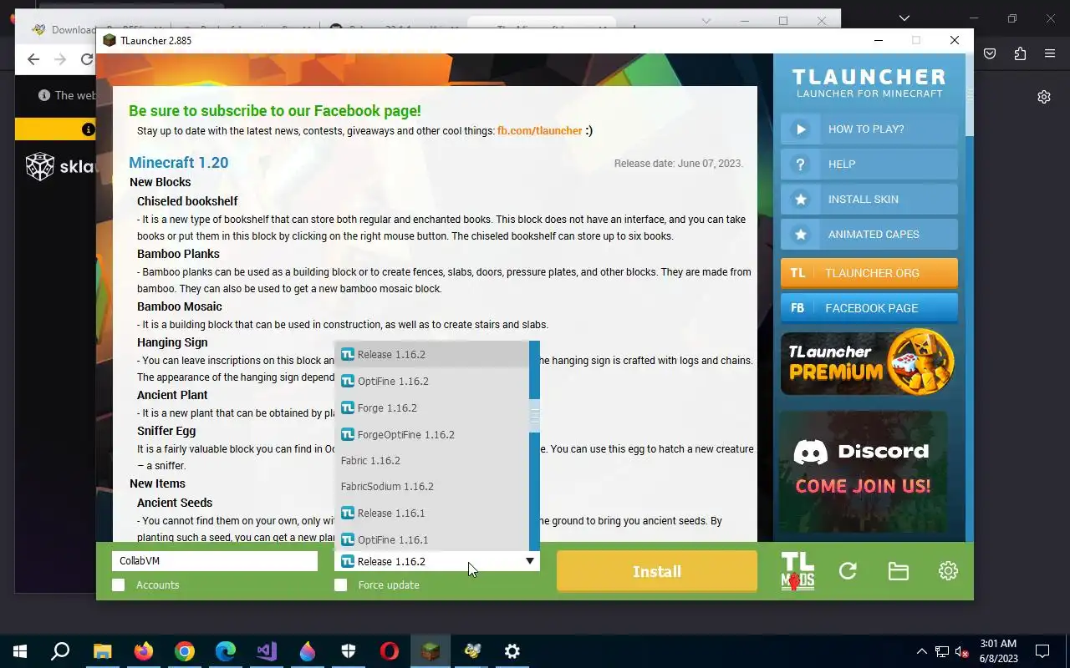
Task: Open the TLauncher Premium banner
Action: click(x=869, y=362)
